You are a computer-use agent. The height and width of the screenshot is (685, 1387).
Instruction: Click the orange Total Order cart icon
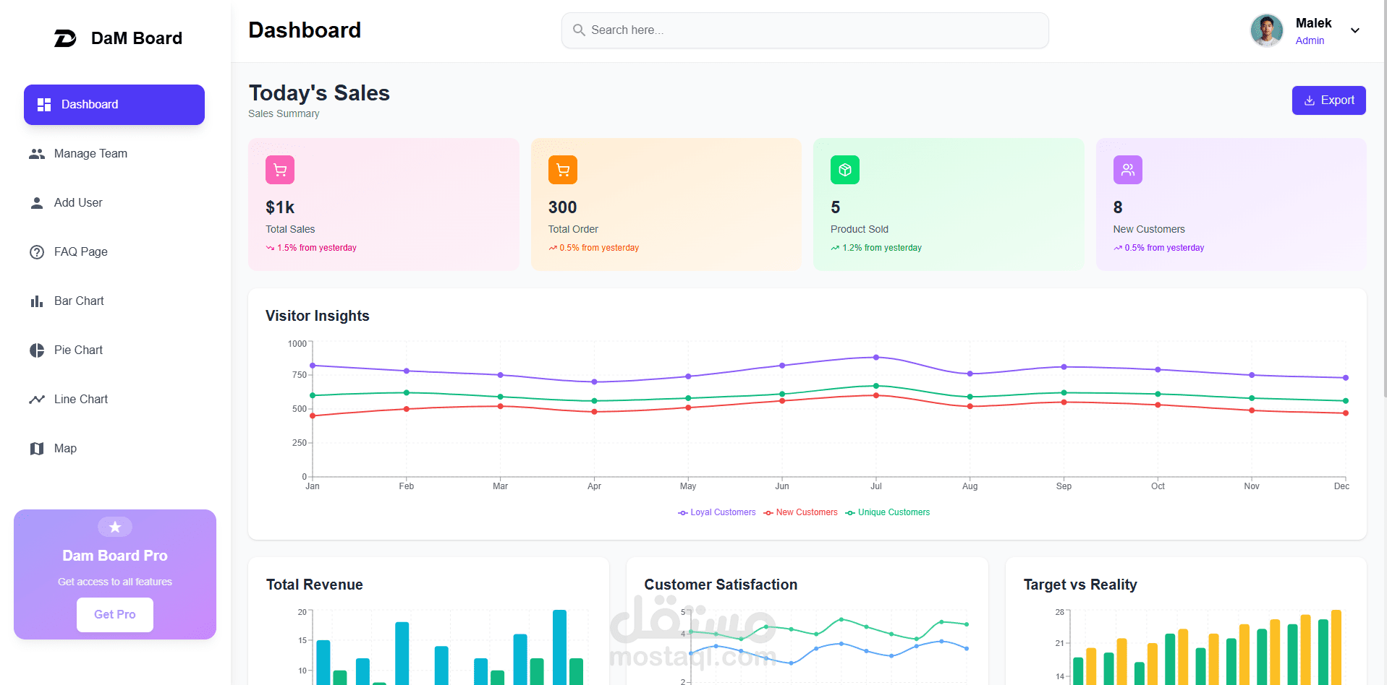(563, 170)
